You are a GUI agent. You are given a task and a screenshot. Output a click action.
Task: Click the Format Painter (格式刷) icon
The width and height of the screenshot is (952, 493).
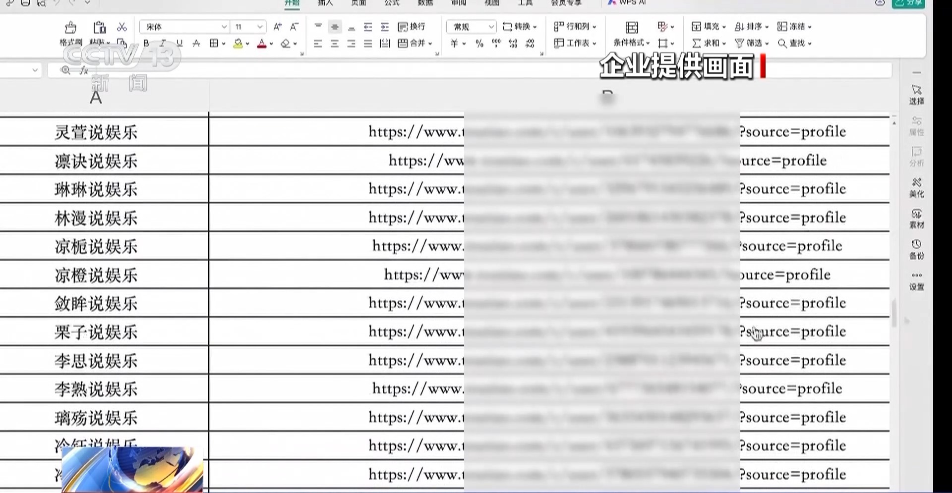(70, 28)
